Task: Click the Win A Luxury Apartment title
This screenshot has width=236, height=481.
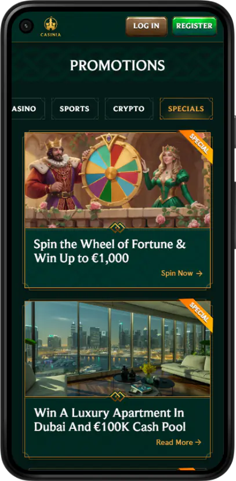Action: click(x=110, y=420)
